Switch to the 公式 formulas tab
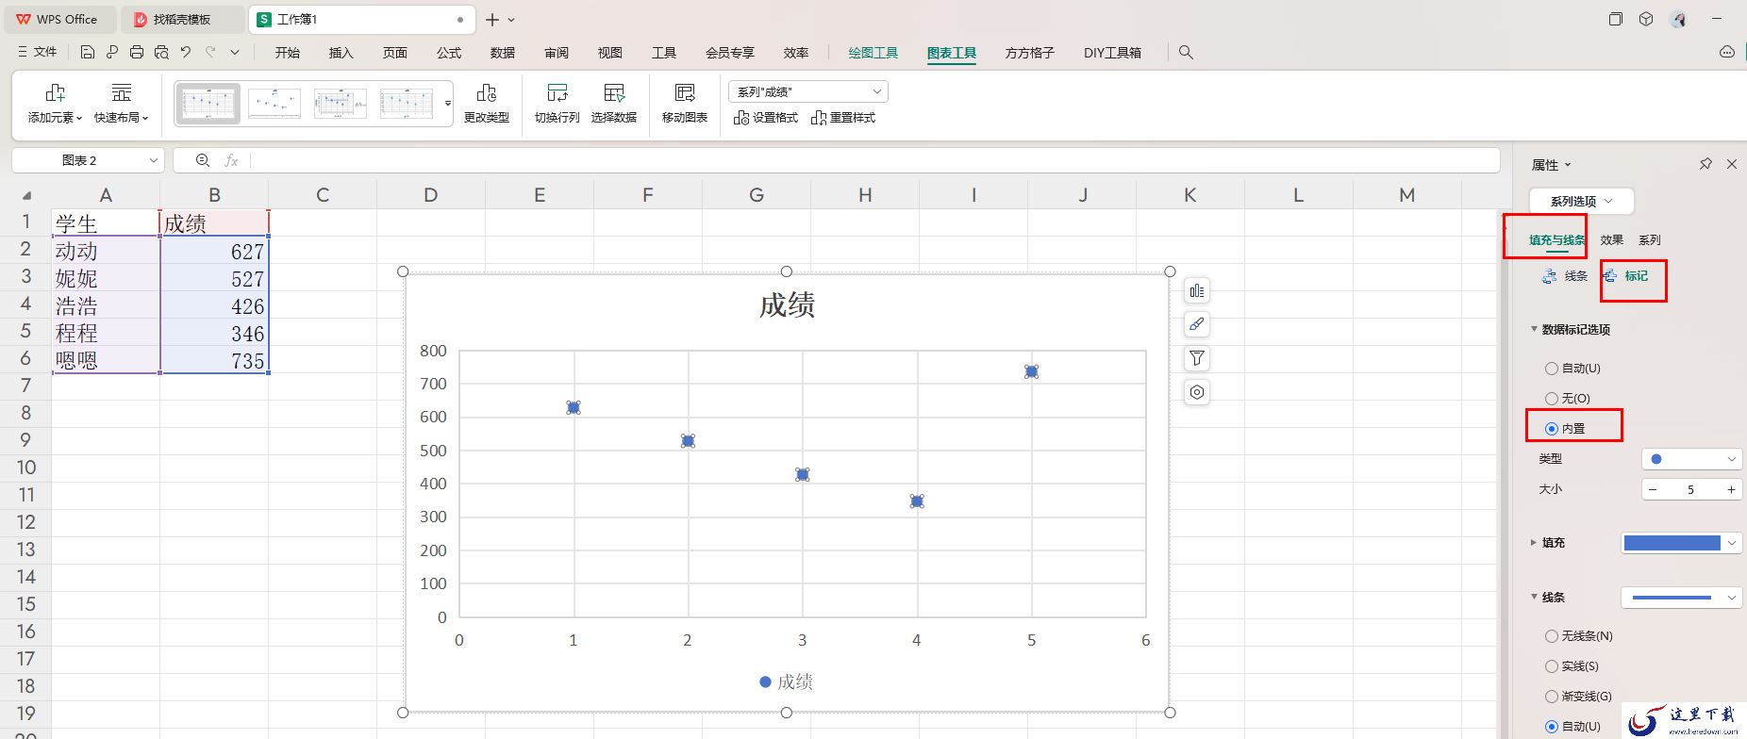Viewport: 1747px width, 739px height. coord(449,53)
